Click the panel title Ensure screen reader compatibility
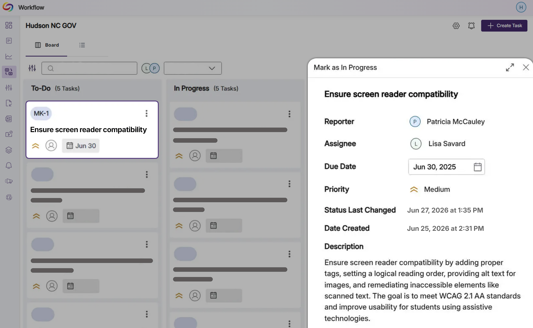533x328 pixels. 391,94
